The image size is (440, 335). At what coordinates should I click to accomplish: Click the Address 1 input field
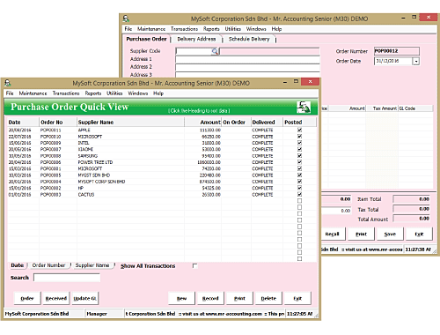click(247, 59)
